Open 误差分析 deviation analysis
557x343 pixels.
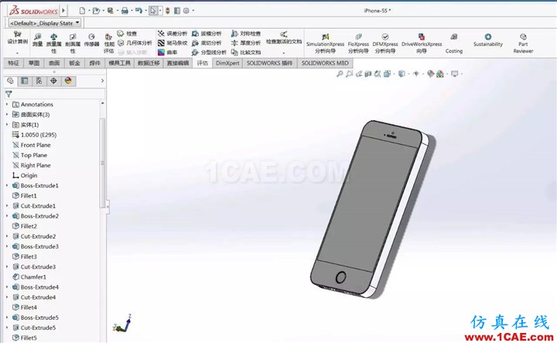[x=173, y=33]
